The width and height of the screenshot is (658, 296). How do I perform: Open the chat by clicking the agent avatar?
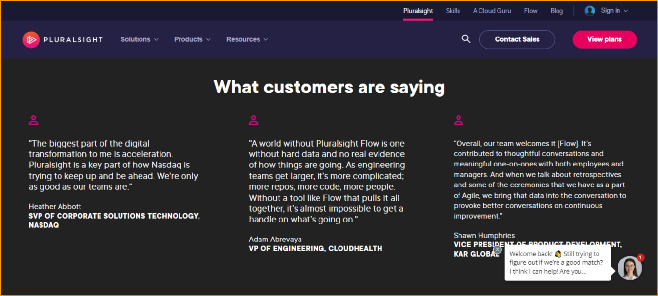(629, 268)
